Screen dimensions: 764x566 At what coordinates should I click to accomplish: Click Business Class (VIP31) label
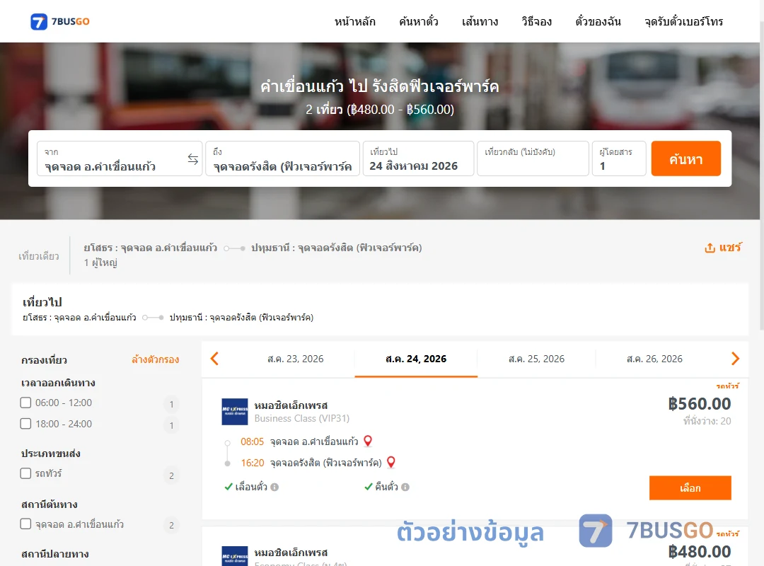tap(301, 418)
